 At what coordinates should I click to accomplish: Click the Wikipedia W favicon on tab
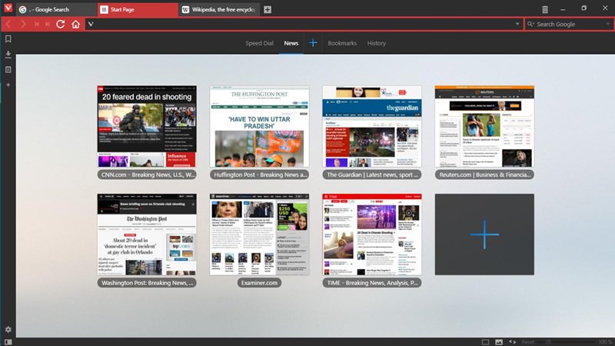tap(185, 9)
